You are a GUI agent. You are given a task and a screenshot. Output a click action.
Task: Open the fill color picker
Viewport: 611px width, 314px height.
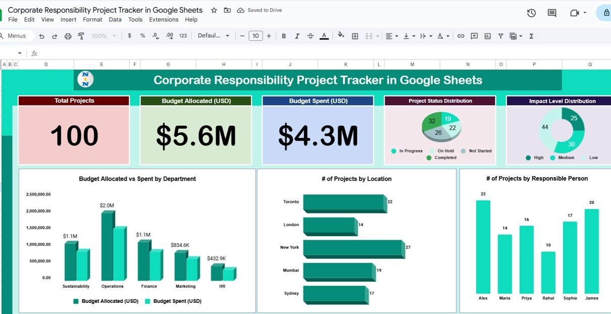341,36
